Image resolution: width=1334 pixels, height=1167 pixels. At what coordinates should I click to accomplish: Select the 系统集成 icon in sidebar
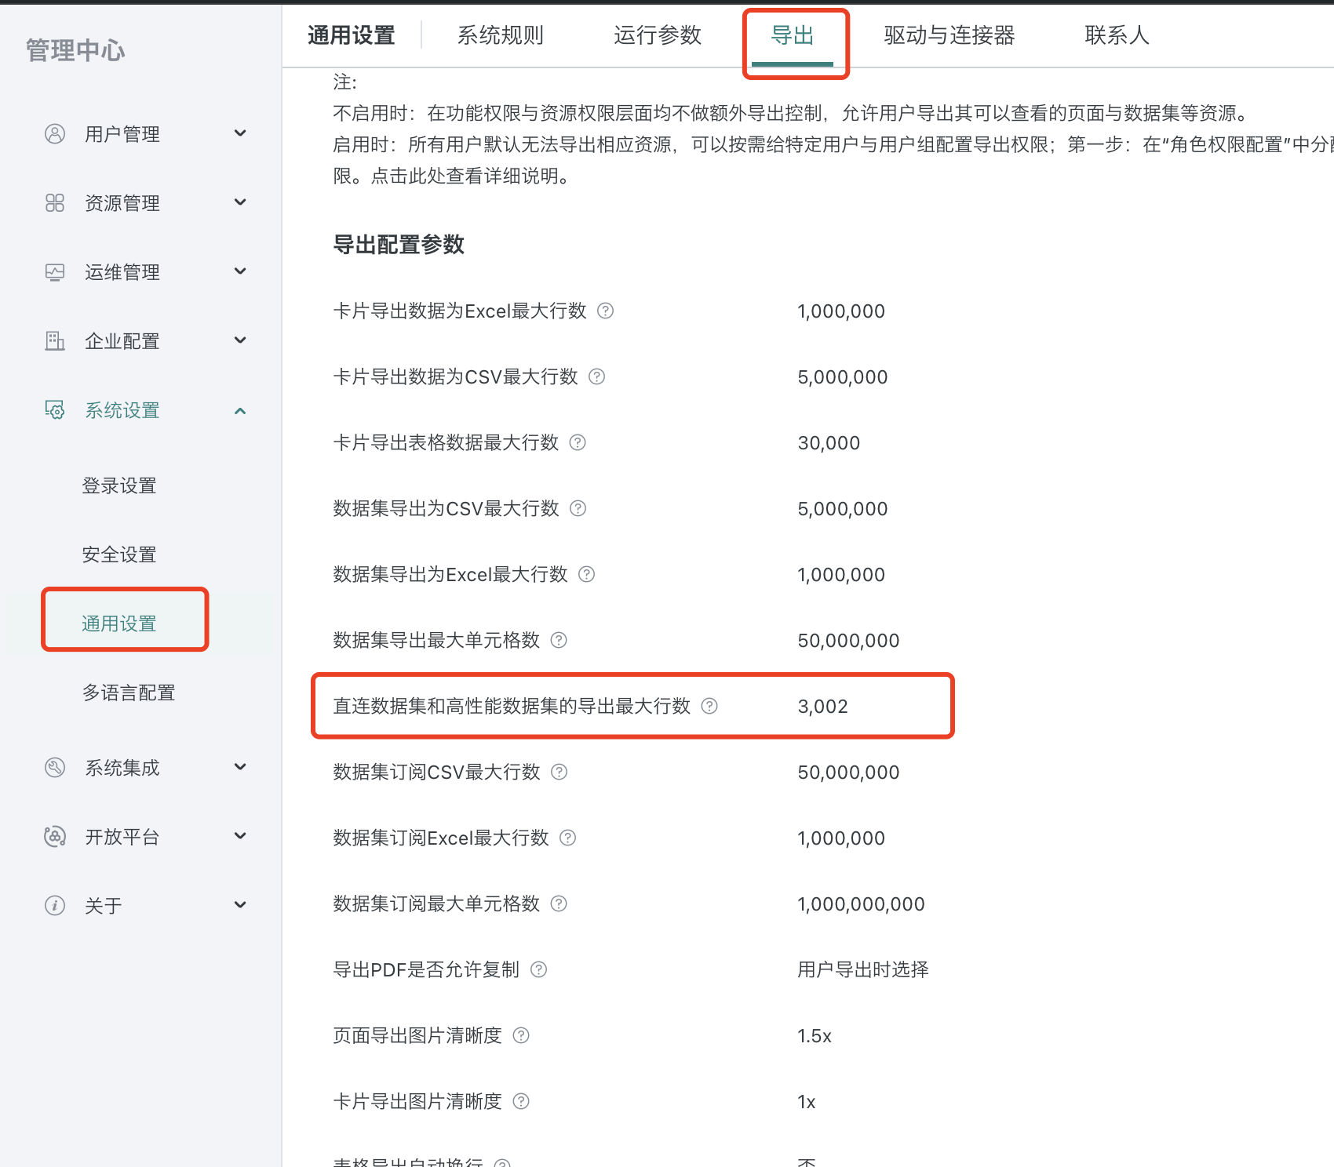(x=55, y=767)
